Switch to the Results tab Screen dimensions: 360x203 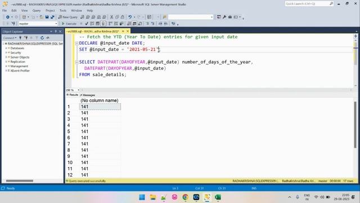(73, 95)
